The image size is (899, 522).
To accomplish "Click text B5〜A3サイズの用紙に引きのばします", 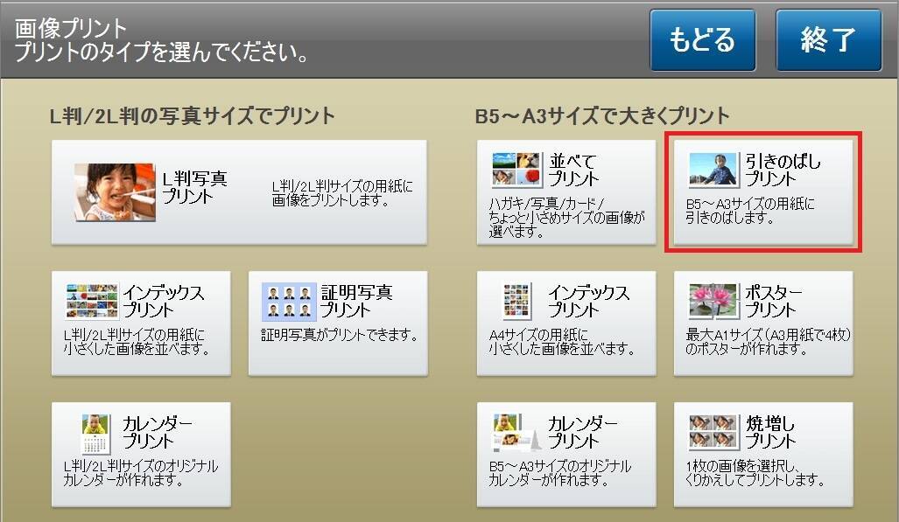I will (x=750, y=211).
